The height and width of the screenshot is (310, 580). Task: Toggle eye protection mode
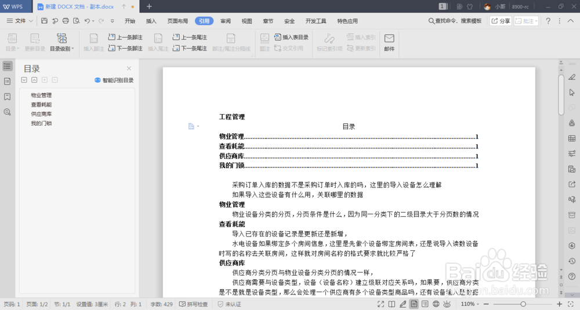(447, 304)
